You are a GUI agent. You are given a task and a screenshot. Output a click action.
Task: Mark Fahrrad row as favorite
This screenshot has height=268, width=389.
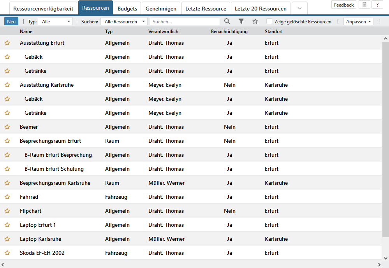(7, 197)
